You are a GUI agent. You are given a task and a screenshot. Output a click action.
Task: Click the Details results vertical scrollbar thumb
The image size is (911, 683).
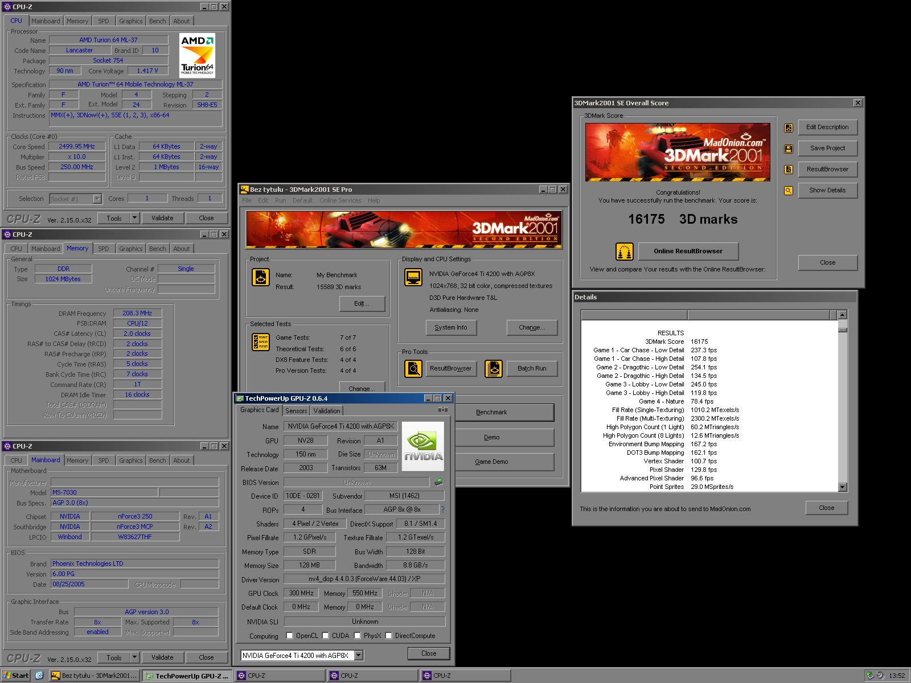tap(843, 328)
